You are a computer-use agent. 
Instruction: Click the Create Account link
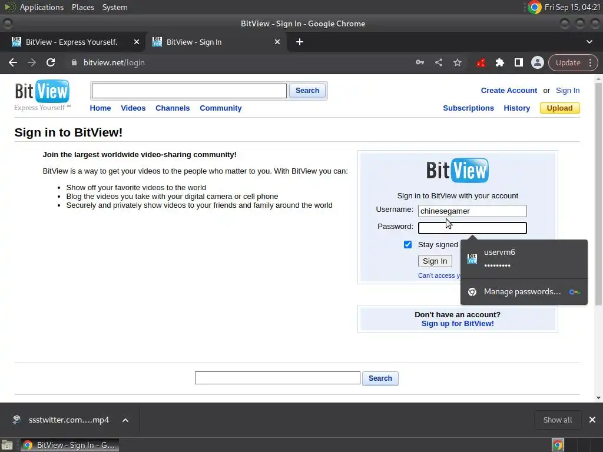point(509,90)
